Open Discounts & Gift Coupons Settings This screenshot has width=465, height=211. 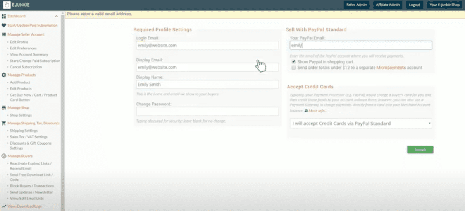[x=31, y=146]
